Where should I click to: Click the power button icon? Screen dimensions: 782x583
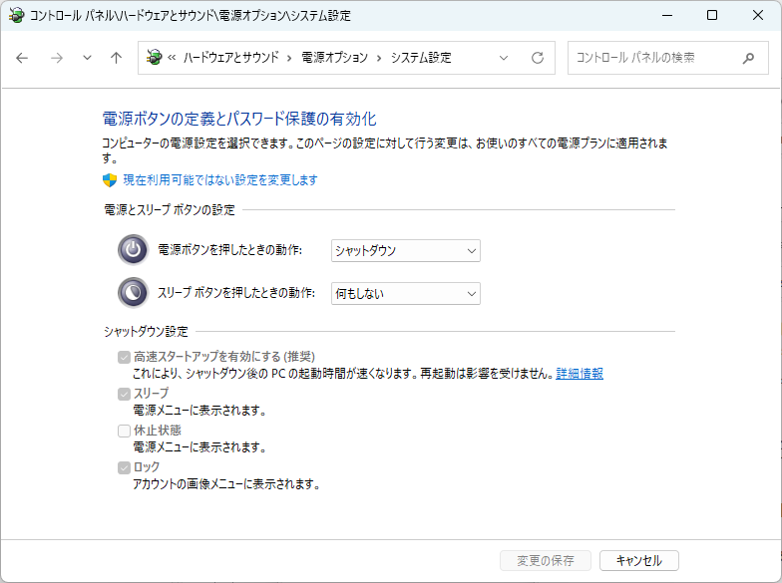pyautogui.click(x=133, y=250)
